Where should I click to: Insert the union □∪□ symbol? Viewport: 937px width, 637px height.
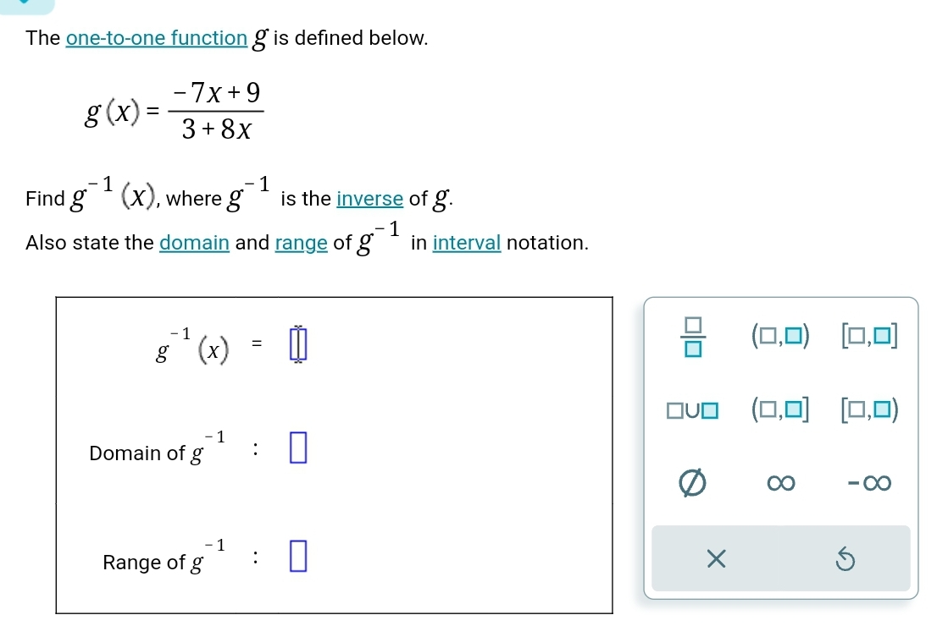tap(695, 411)
